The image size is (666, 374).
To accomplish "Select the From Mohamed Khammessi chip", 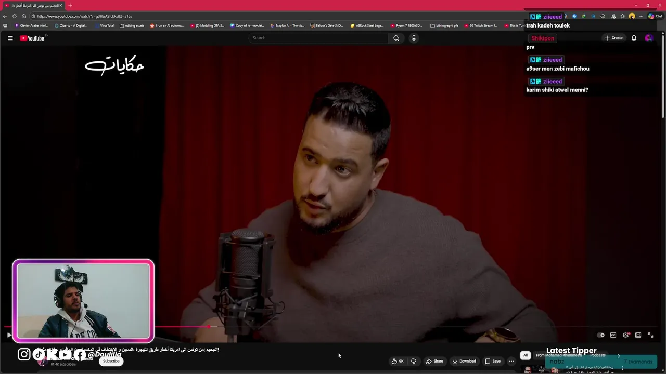I will 558,355.
